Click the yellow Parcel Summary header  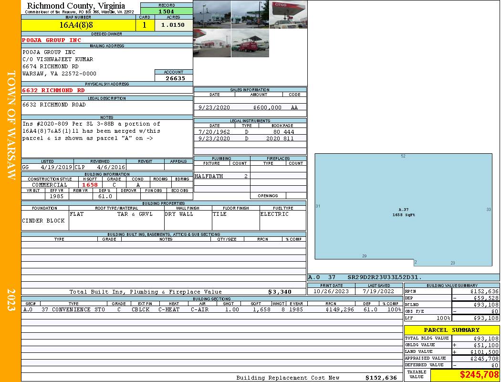tap(451, 330)
